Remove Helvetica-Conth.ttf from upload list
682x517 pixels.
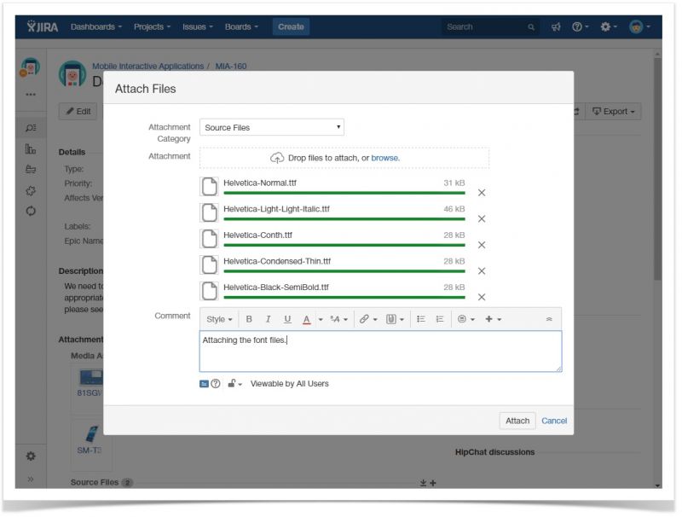tap(482, 245)
